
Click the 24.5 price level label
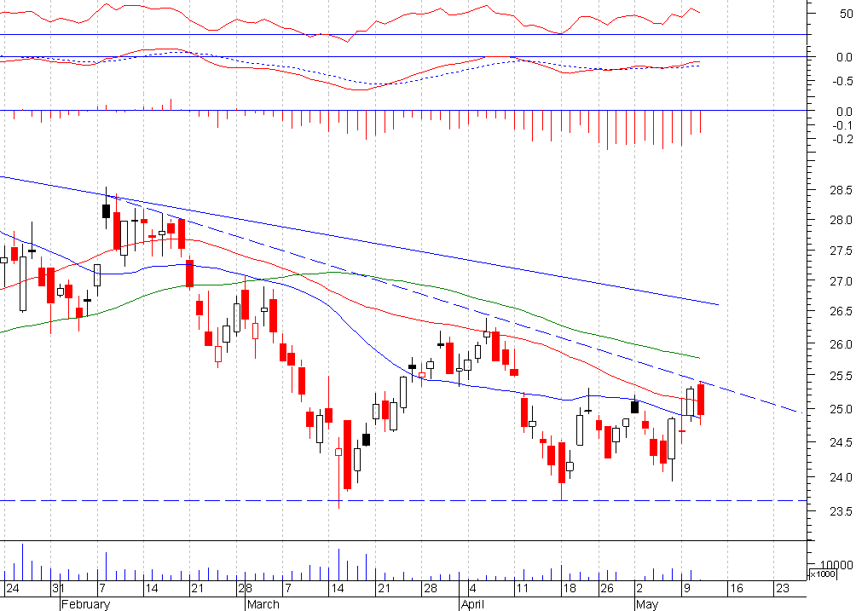tap(840, 443)
